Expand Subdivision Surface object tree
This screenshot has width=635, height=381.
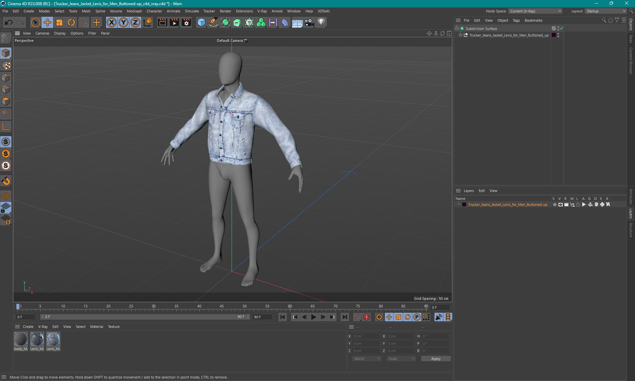pyautogui.click(x=457, y=28)
